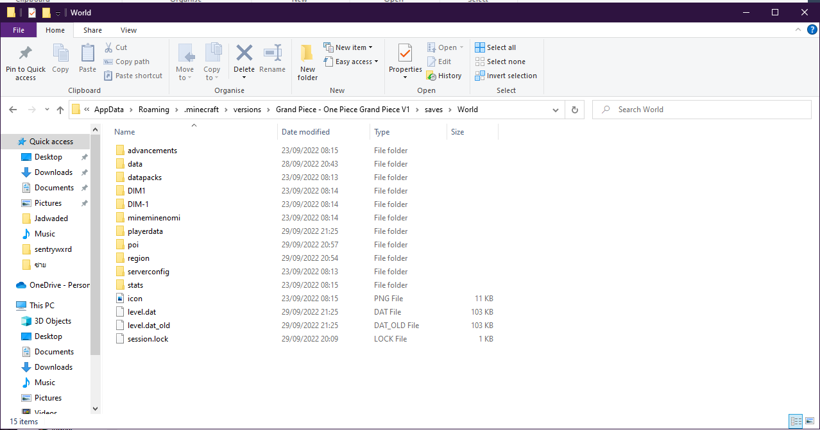This screenshot has width=820, height=430.
Task: Click .minecraft in the address path
Action: coord(201,110)
